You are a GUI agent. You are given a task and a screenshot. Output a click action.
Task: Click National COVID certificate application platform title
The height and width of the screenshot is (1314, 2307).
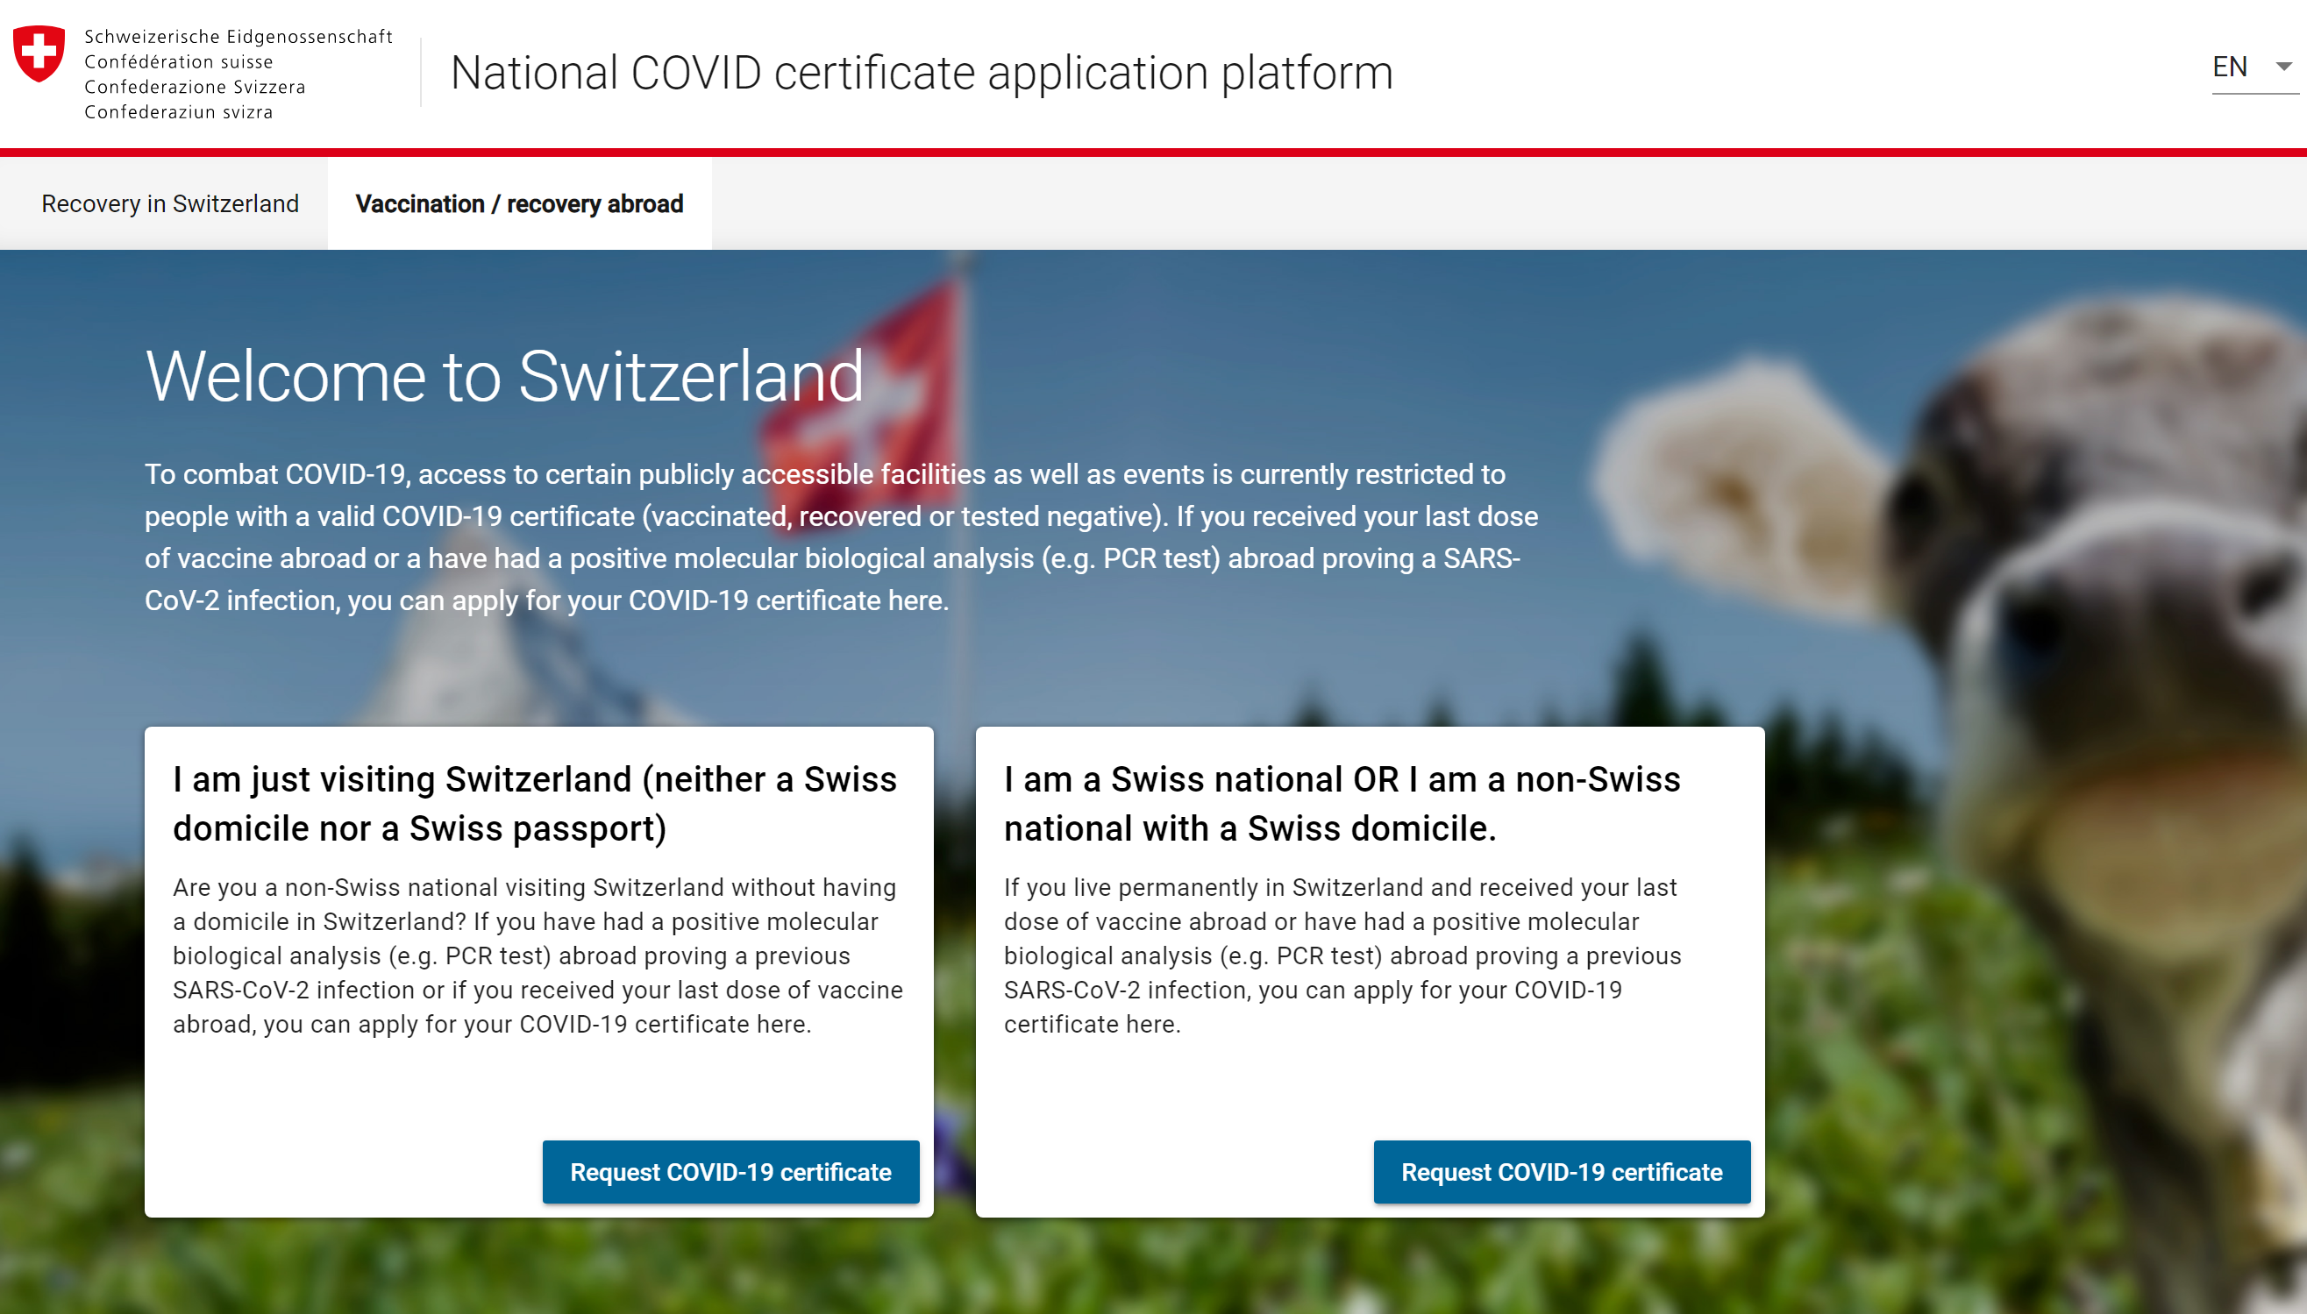click(x=922, y=73)
